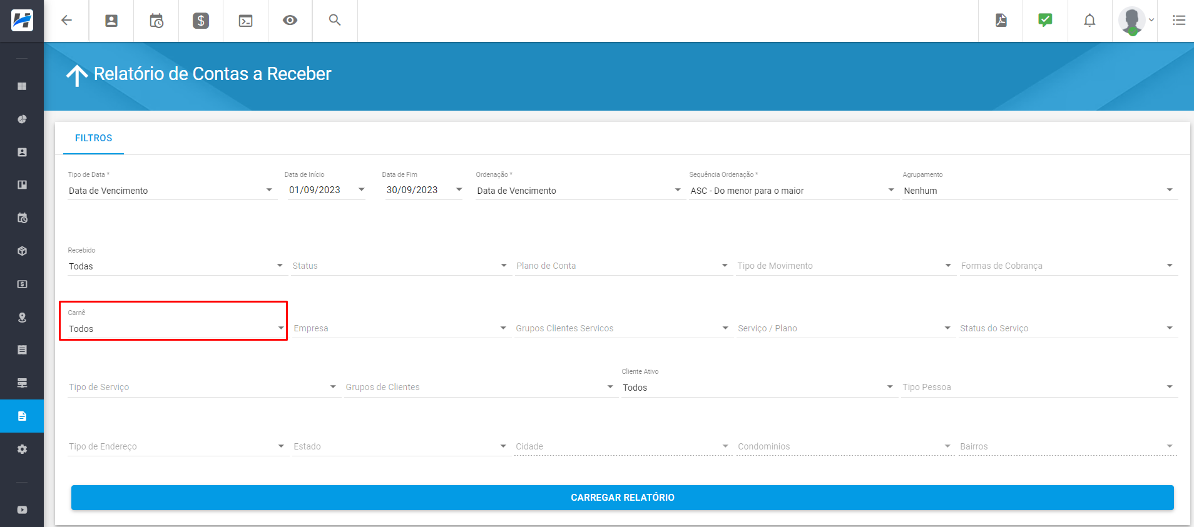This screenshot has height=527, width=1194.
Task: Open the calendar clock icon in sidebar
Action: point(22,218)
